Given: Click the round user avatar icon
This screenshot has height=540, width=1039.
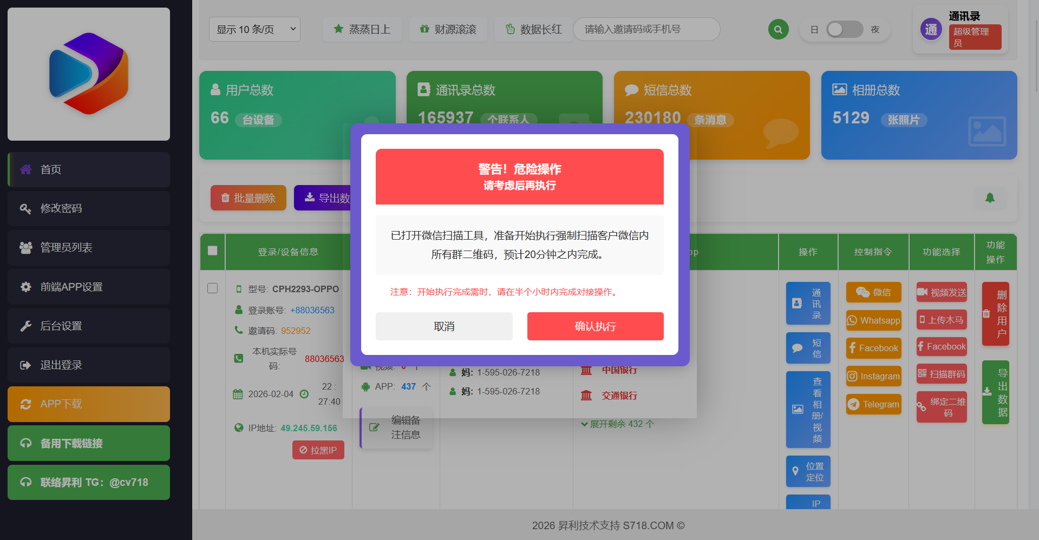Looking at the screenshot, I should [931, 30].
